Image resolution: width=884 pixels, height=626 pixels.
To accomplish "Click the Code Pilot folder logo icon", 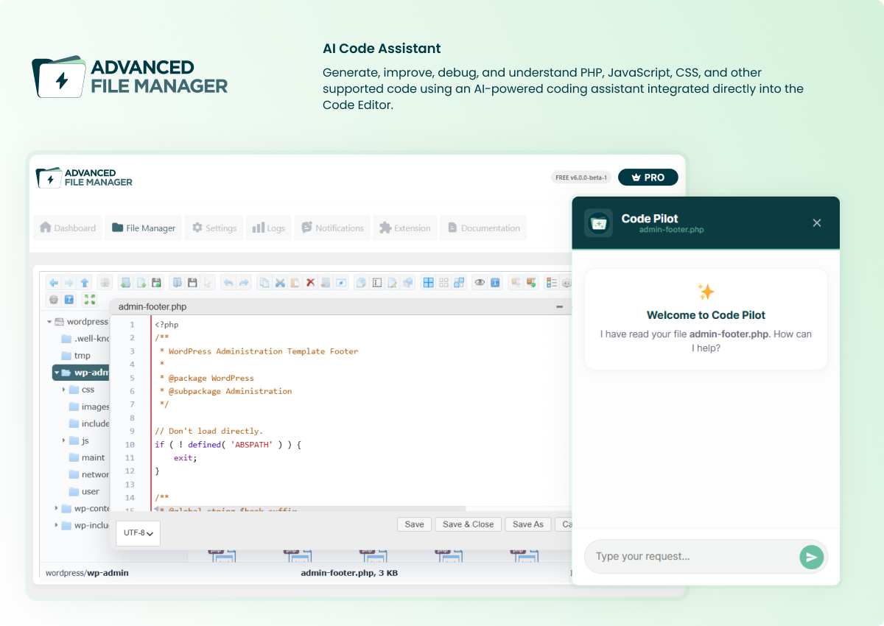I will (599, 222).
